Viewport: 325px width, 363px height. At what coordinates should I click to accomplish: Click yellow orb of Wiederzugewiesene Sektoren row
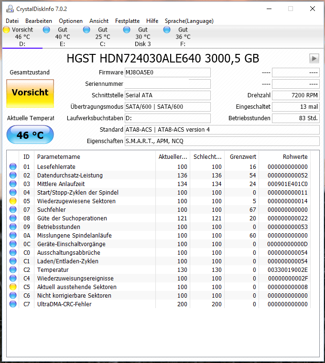click(13, 201)
